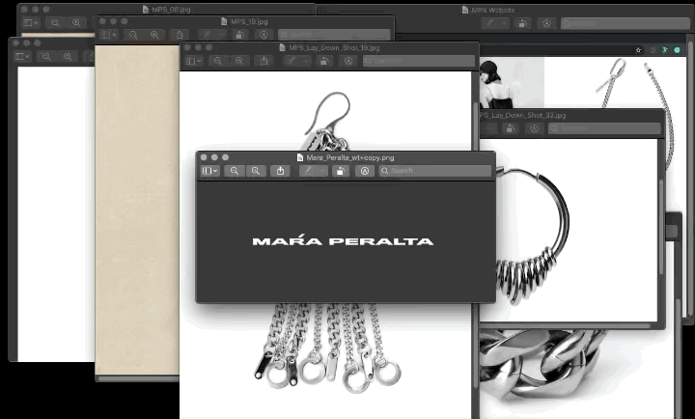Open sidebar view menu in MPS_Lay_Down_Shot_19.jpg window
The image size is (695, 419).
coord(194,61)
